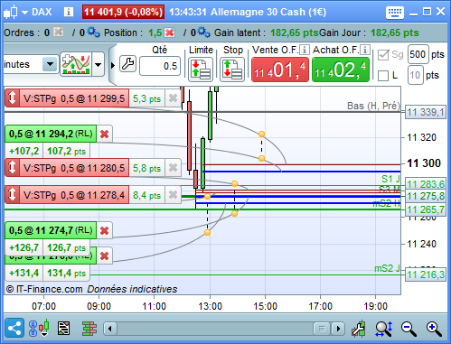Open the chart type icon beside DAX

(11, 12)
